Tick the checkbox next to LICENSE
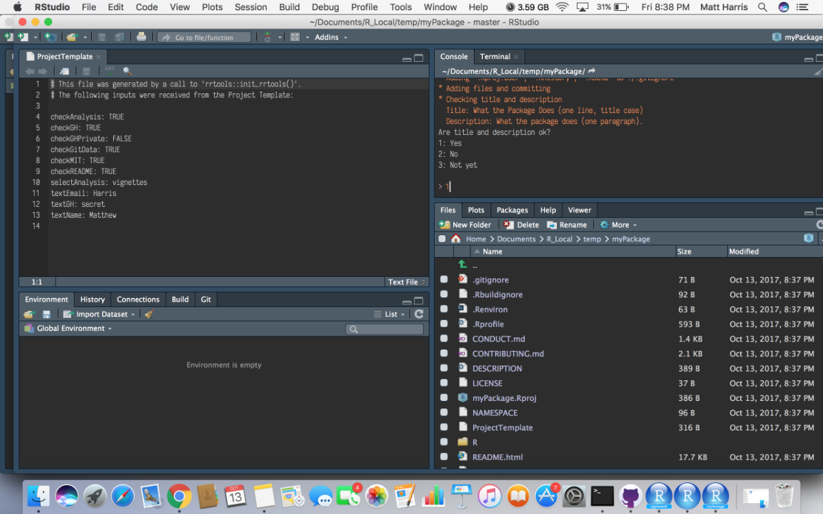Screen dimensions: 823x514 tap(444, 383)
